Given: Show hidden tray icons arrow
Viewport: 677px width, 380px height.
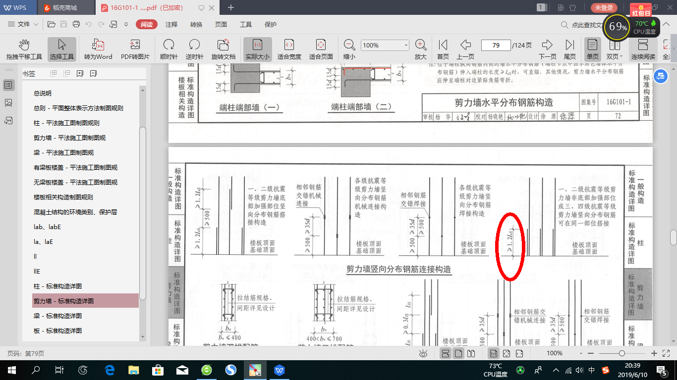Looking at the screenshot, I should [556, 370].
